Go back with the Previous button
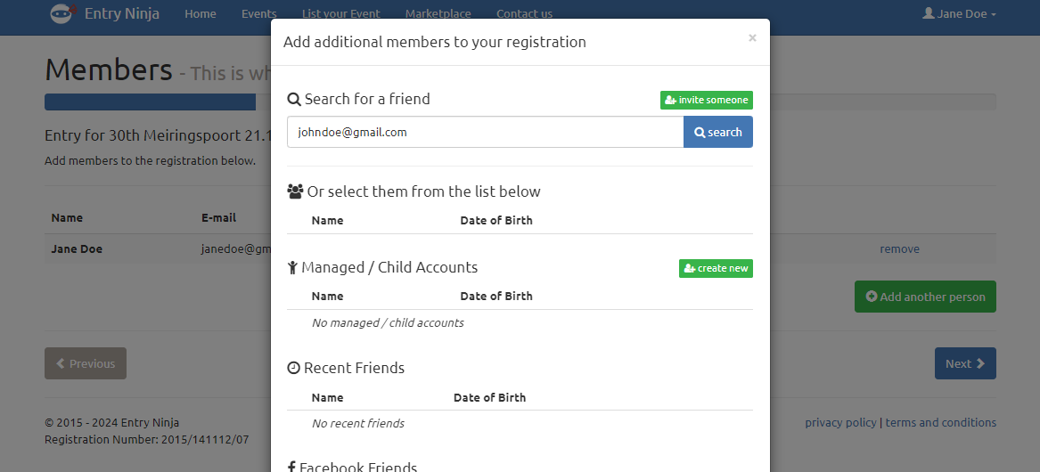The image size is (1040, 472). (x=86, y=363)
